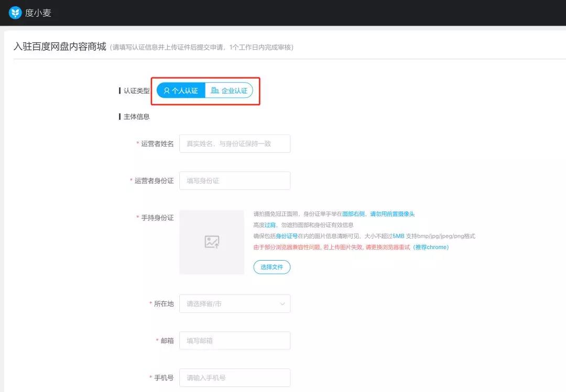Click the 5MB size limit text
Screen dimensions: 566x392
pyautogui.click(x=398, y=236)
